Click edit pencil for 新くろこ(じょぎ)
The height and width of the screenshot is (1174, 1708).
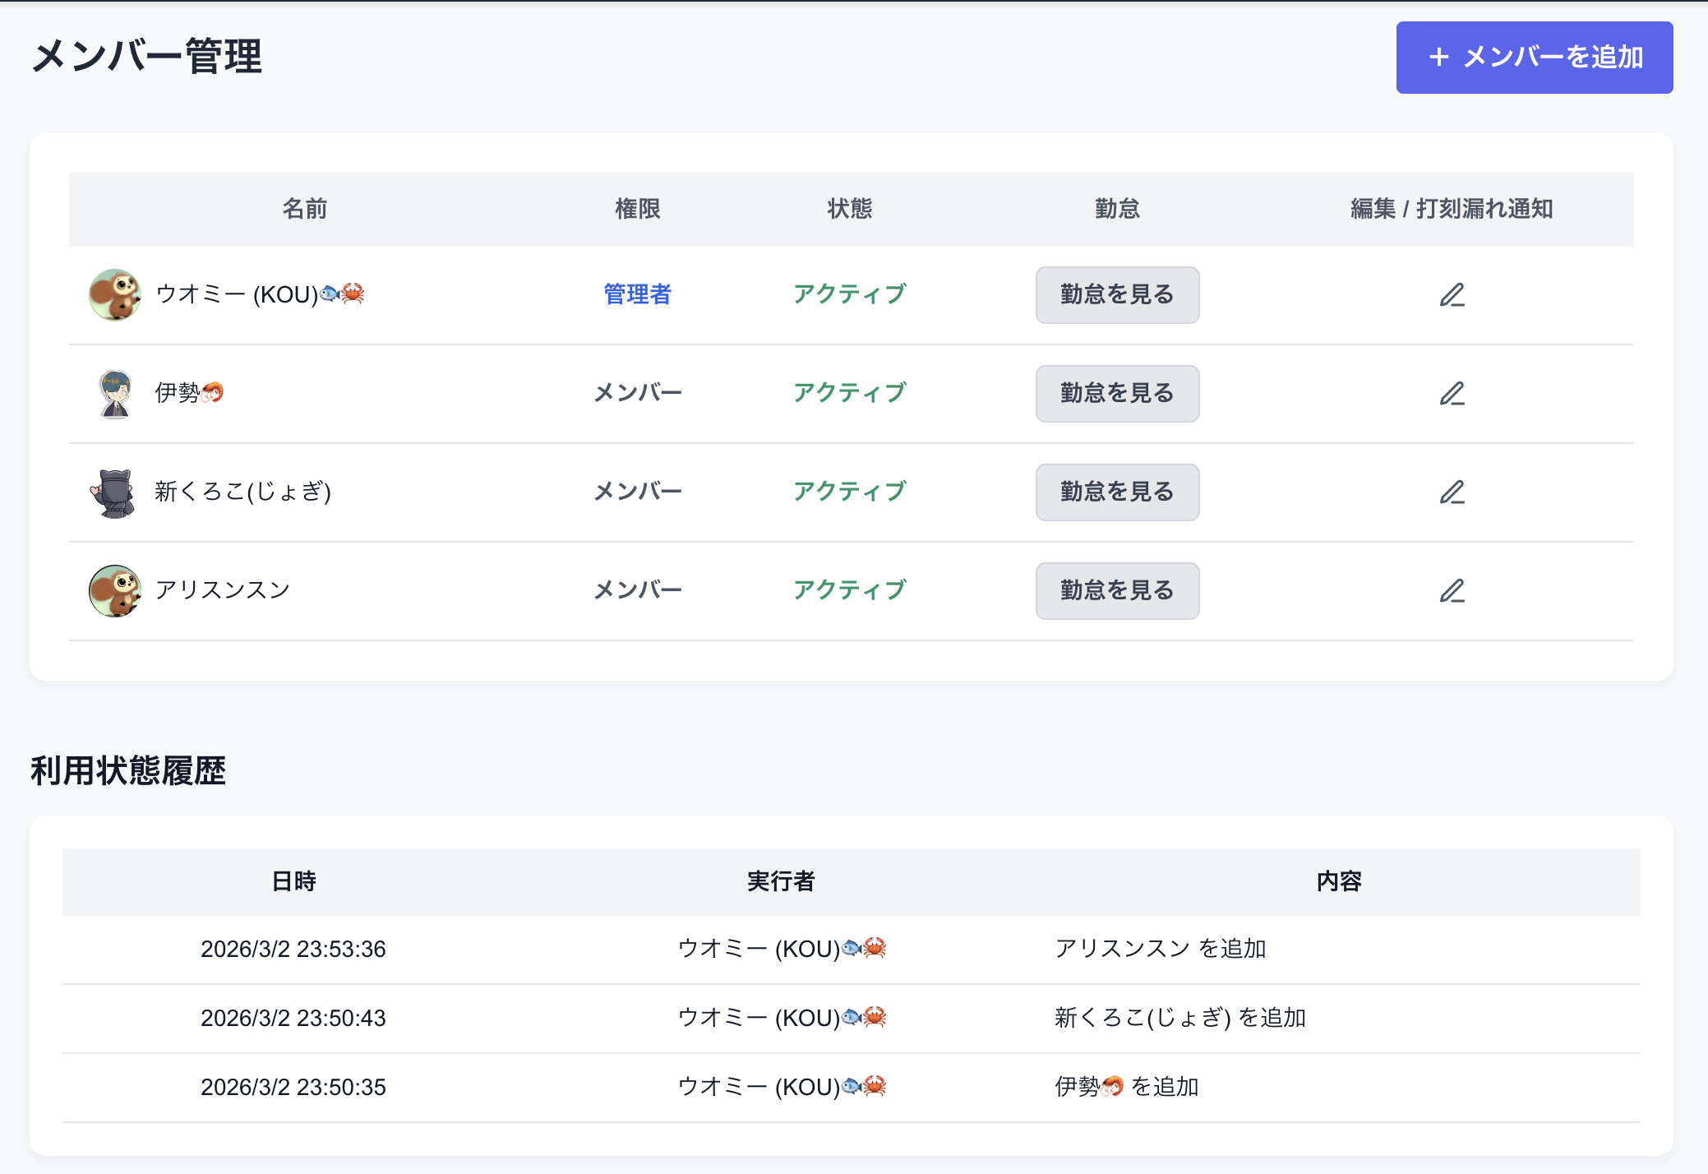point(1452,492)
